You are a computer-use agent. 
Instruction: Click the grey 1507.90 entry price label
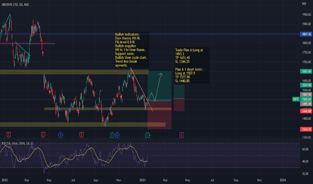(x=306, y=94)
